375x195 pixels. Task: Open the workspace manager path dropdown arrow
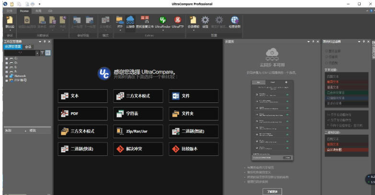[37, 53]
